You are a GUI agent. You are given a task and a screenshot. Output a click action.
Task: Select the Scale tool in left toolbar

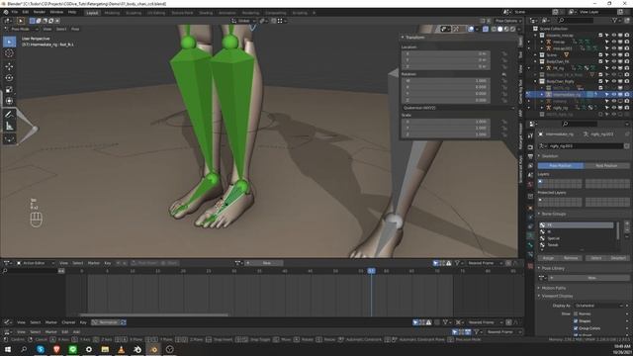(9, 90)
